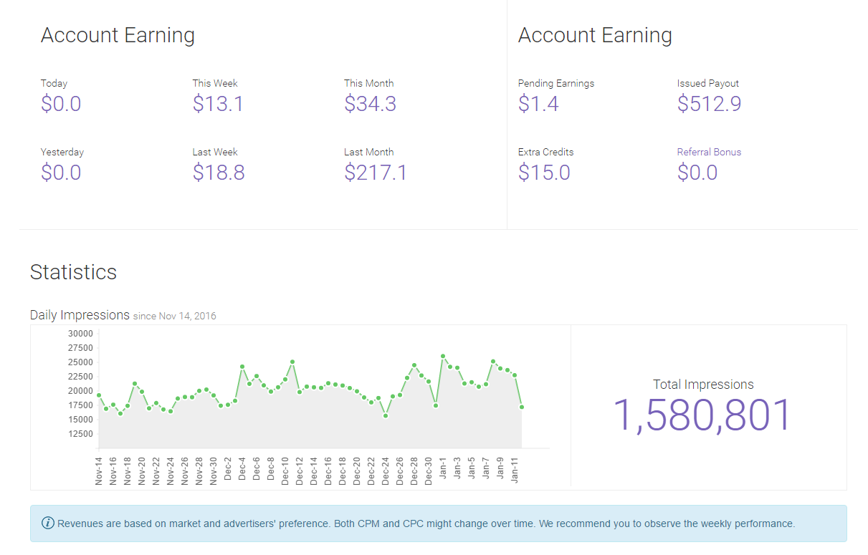Click the highest chart data point at Jan-1
This screenshot has width=868, height=555.
[x=443, y=356]
